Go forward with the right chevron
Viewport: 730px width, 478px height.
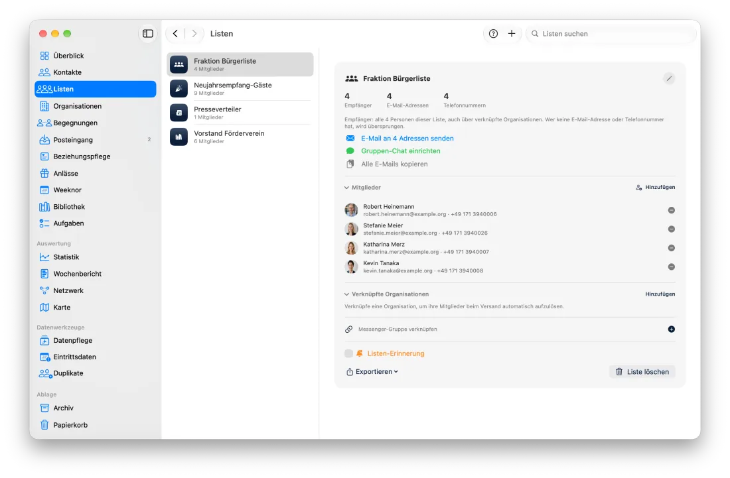click(x=194, y=33)
